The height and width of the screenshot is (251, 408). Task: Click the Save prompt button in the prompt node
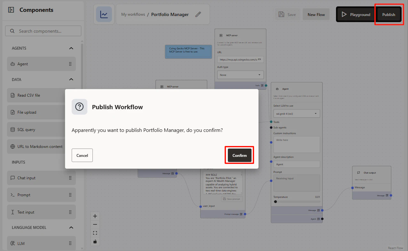tap(232, 199)
